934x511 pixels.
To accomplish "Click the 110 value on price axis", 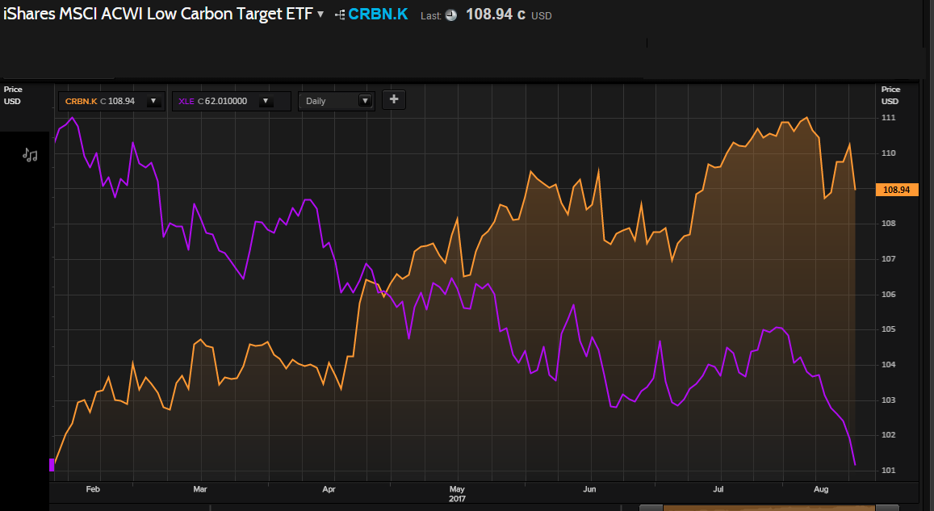I will [x=888, y=153].
